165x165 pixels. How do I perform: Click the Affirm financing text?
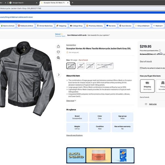tap(151, 54)
